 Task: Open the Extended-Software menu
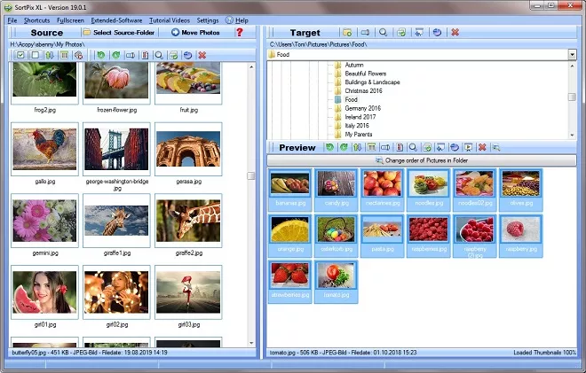click(117, 19)
